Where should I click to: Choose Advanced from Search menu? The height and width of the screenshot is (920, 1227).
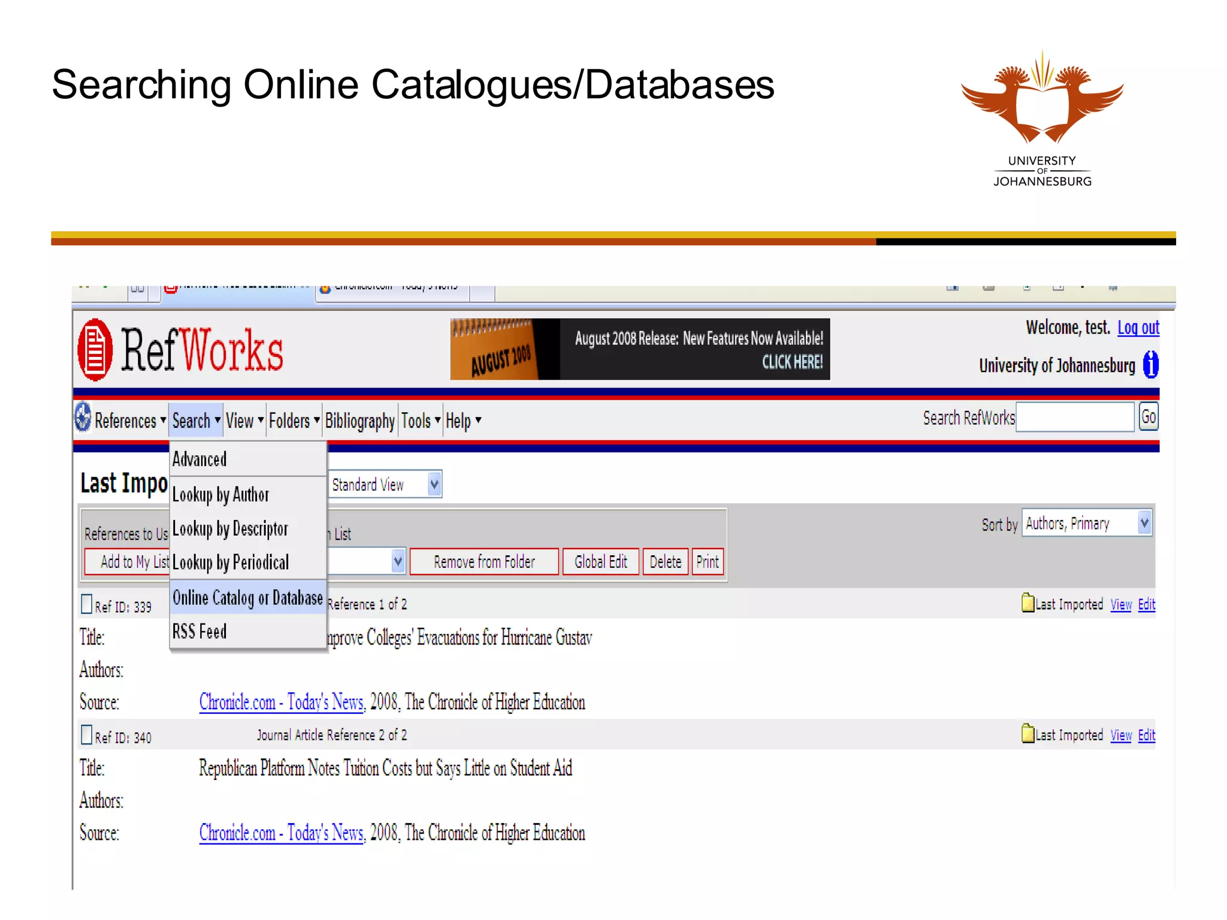[x=247, y=459]
